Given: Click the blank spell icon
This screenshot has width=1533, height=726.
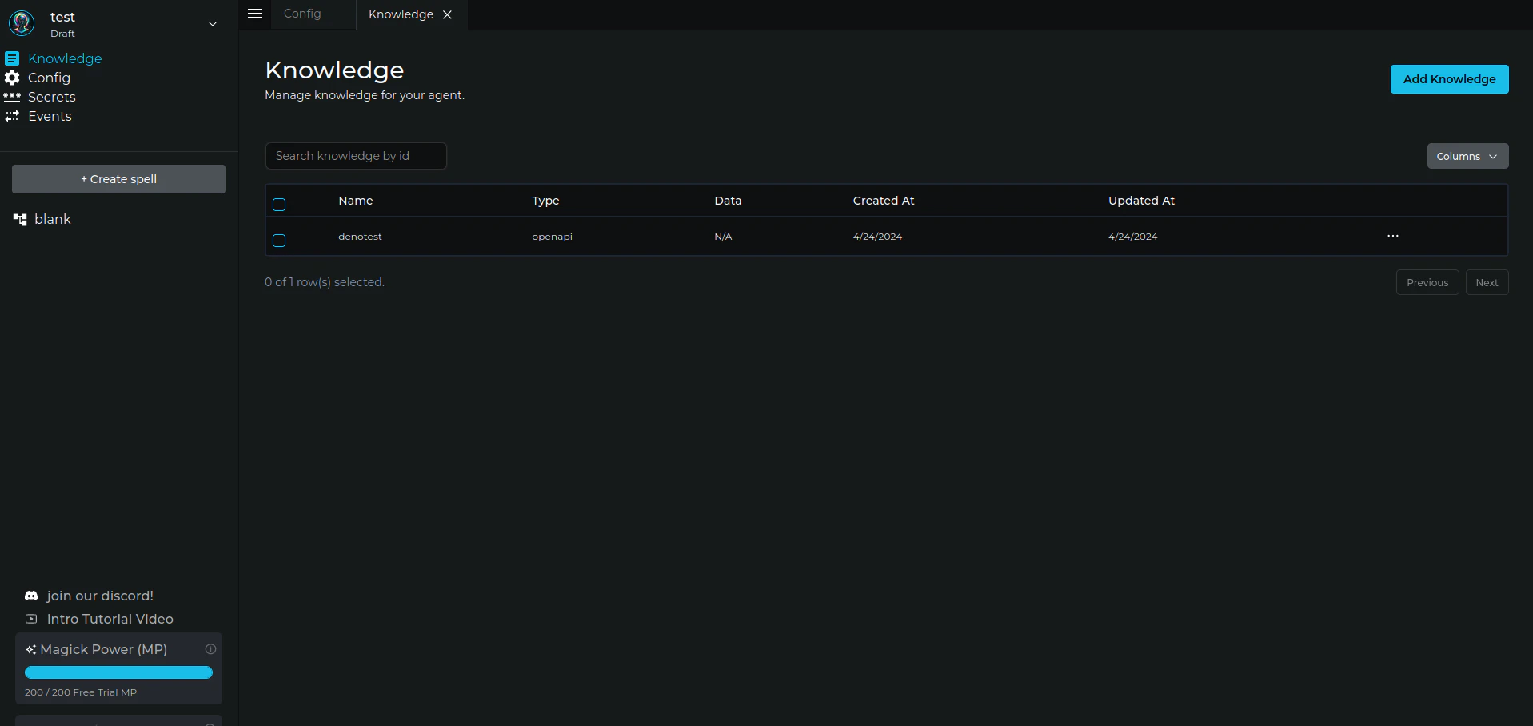Looking at the screenshot, I should point(19,218).
